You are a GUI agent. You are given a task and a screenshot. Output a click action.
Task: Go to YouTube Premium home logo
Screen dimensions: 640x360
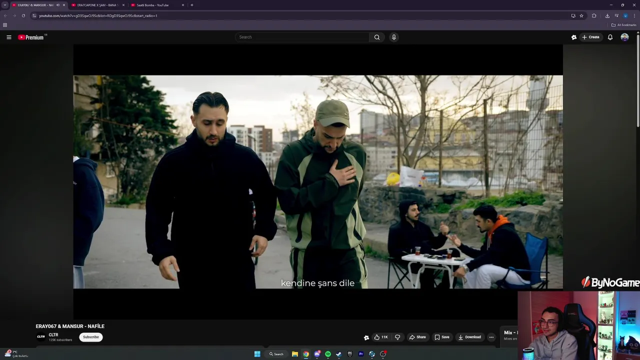(31, 37)
